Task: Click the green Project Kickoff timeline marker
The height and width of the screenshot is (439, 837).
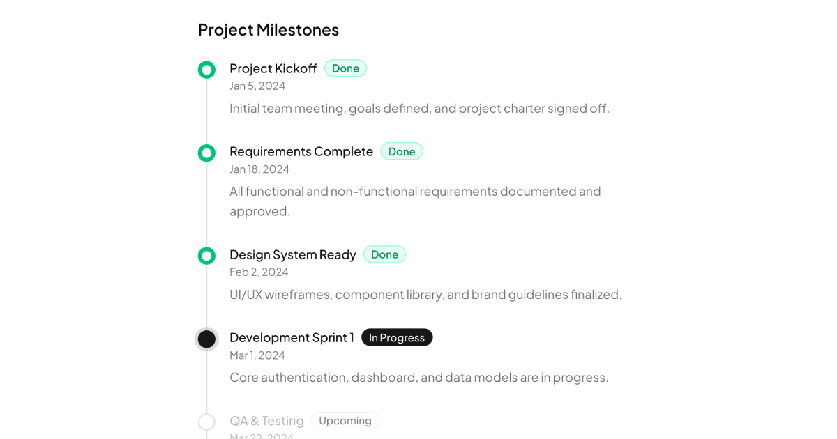Action: 206,70
